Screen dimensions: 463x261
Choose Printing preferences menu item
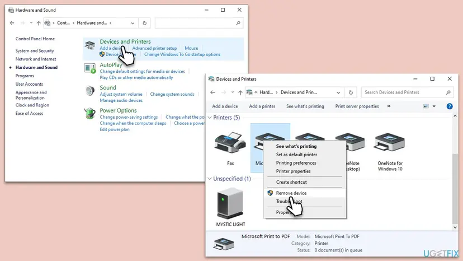coord(296,163)
